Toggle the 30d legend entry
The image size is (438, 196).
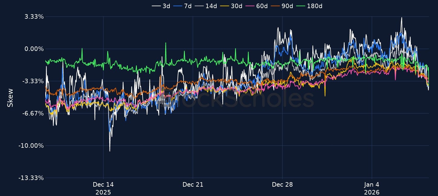tap(231, 6)
